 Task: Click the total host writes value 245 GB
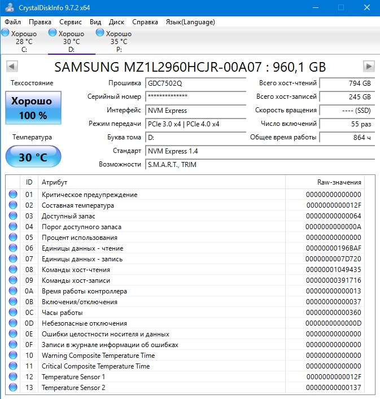pyautogui.click(x=347, y=97)
